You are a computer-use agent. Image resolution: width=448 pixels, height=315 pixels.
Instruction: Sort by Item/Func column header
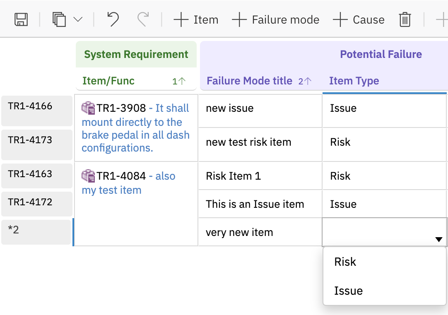(108, 81)
